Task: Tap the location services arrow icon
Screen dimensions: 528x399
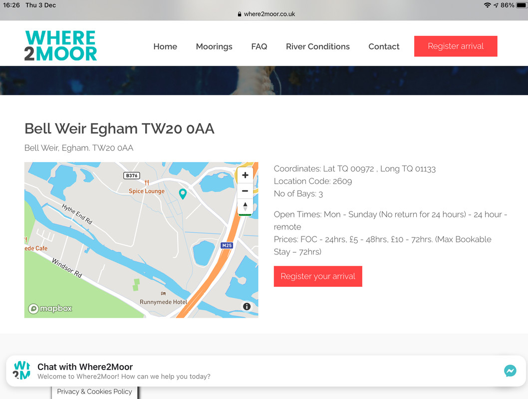Action: [496, 5]
